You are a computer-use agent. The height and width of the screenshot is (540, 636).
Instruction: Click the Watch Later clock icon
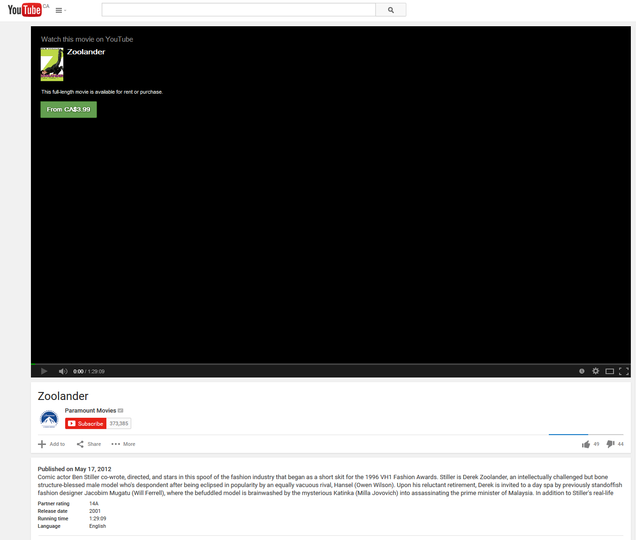coord(582,371)
